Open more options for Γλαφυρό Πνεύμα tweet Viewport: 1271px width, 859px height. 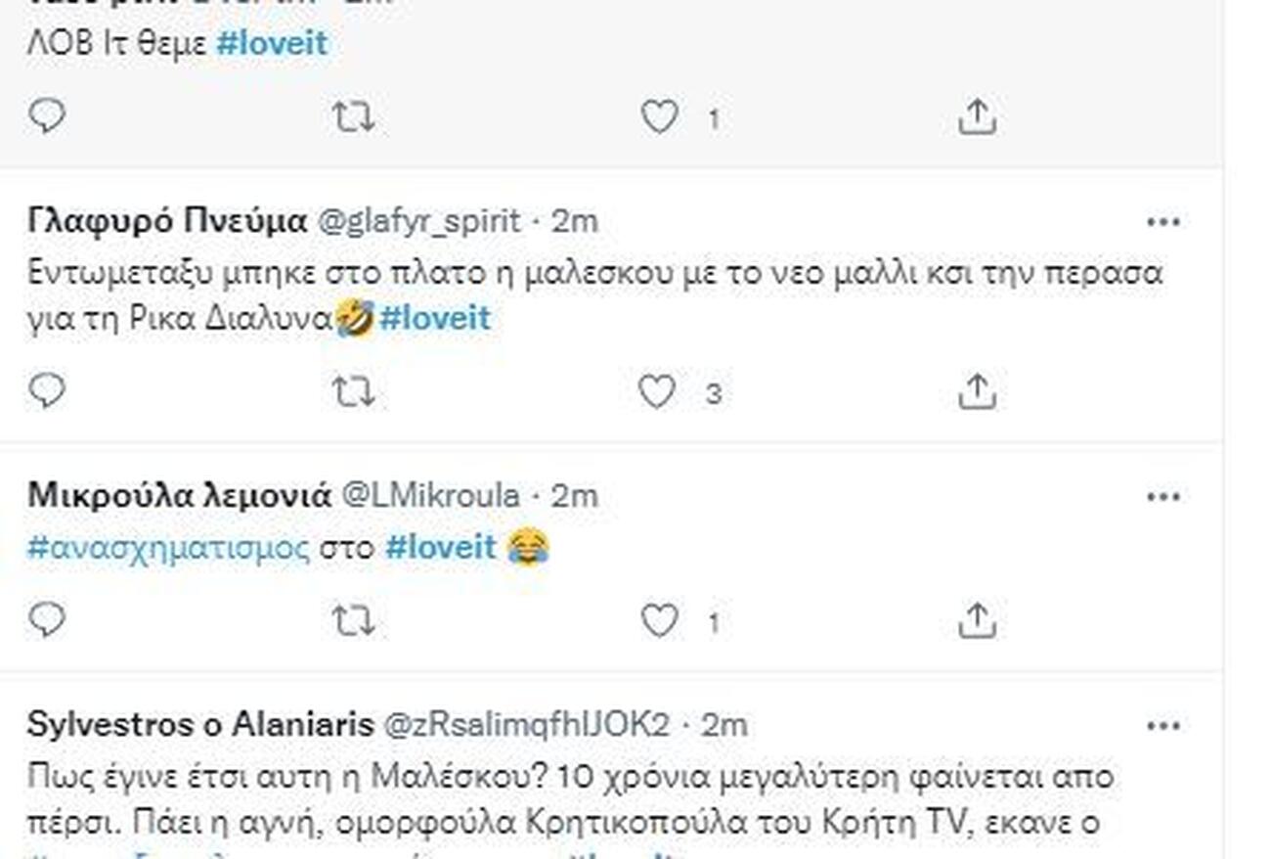pos(1162,222)
